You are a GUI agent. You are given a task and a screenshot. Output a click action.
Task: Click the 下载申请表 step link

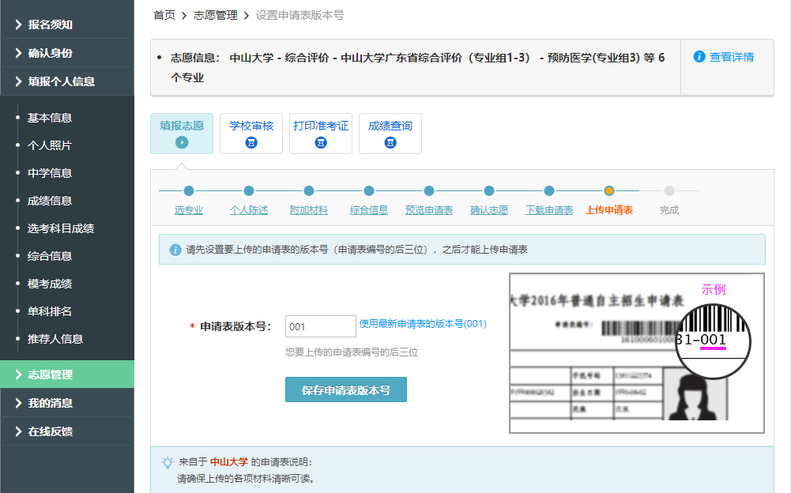[x=548, y=210]
